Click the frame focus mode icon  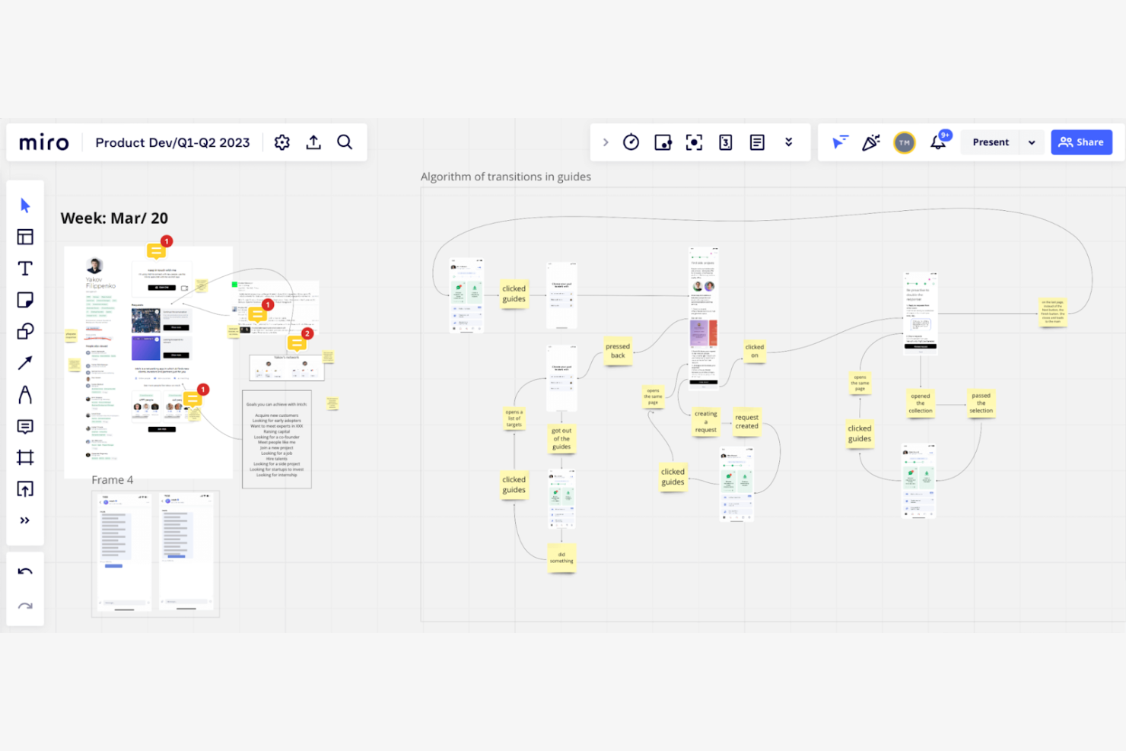694,142
